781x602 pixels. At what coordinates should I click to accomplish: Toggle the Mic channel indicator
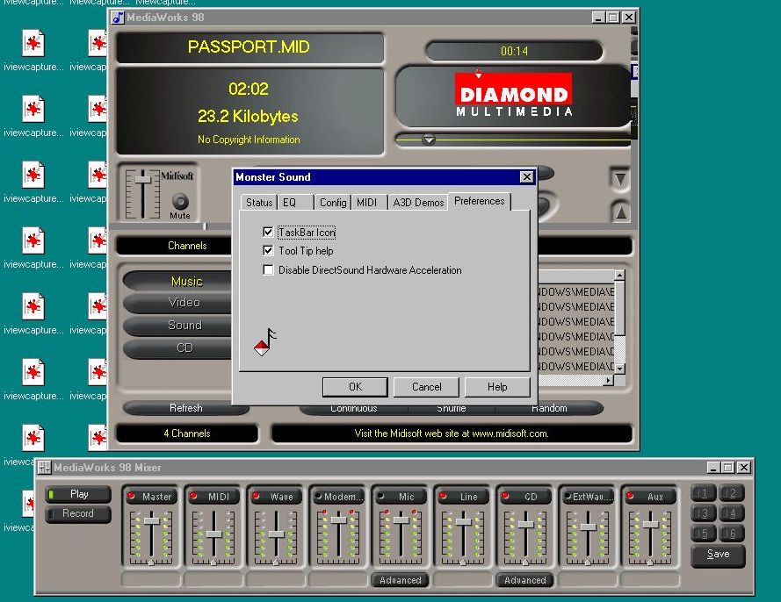click(381, 496)
